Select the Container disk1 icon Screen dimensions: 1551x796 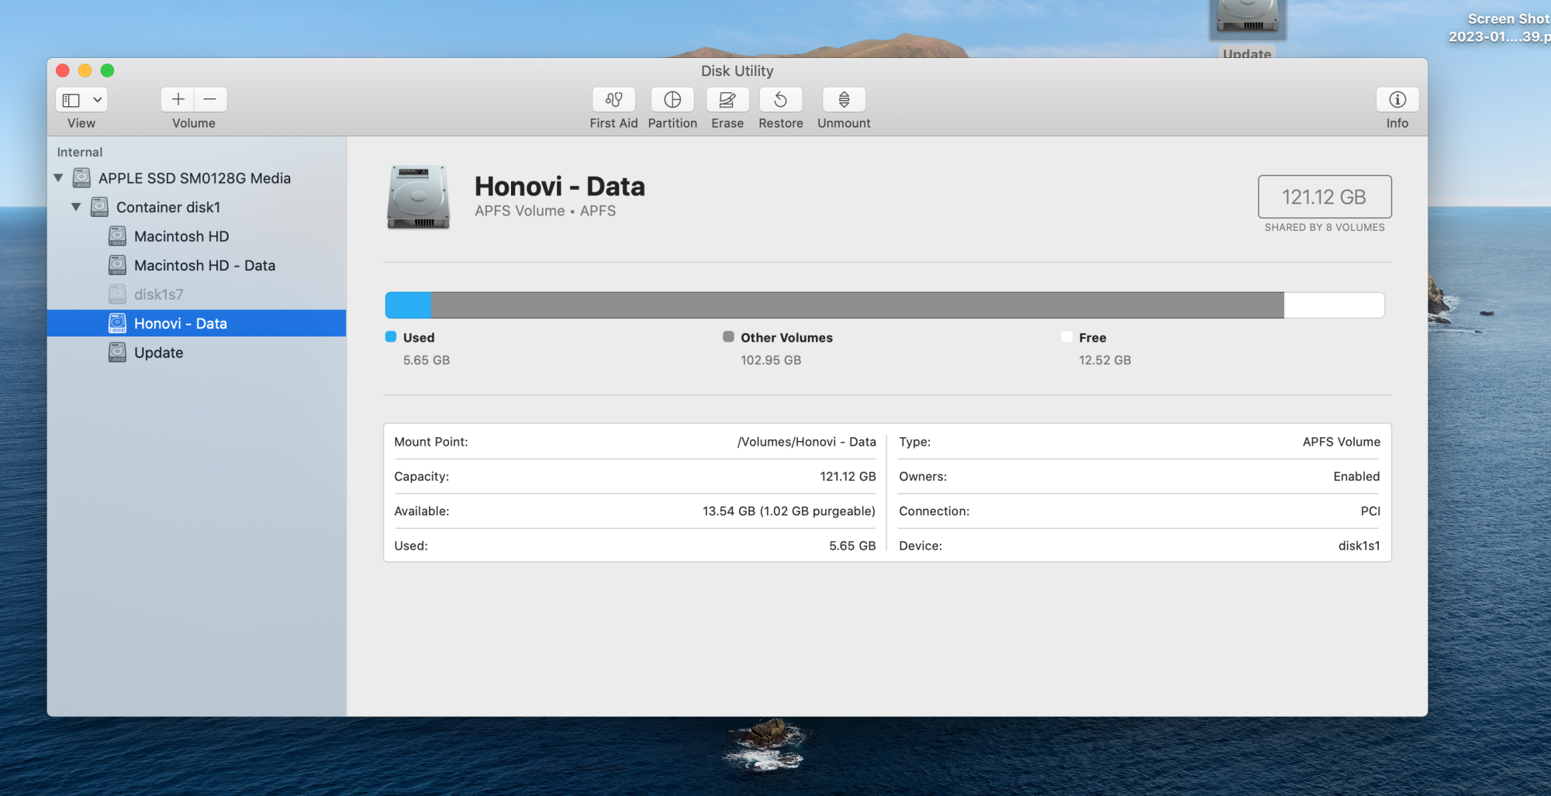coord(99,207)
